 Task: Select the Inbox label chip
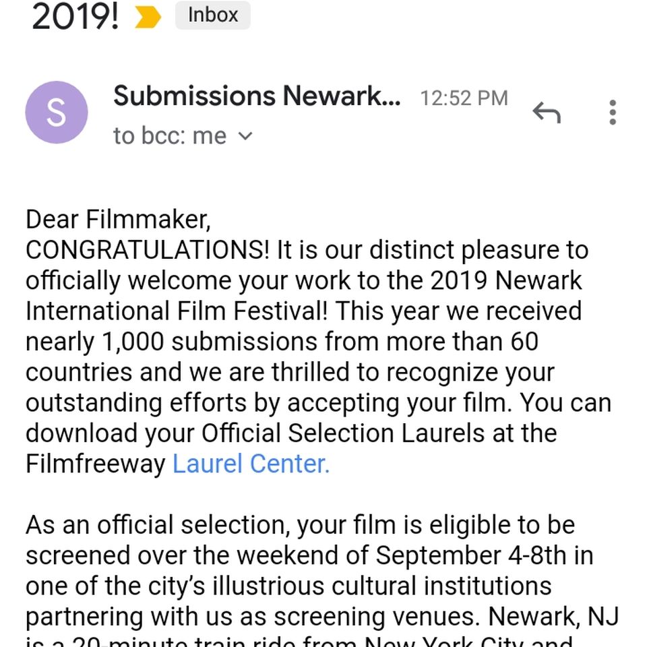(x=213, y=16)
